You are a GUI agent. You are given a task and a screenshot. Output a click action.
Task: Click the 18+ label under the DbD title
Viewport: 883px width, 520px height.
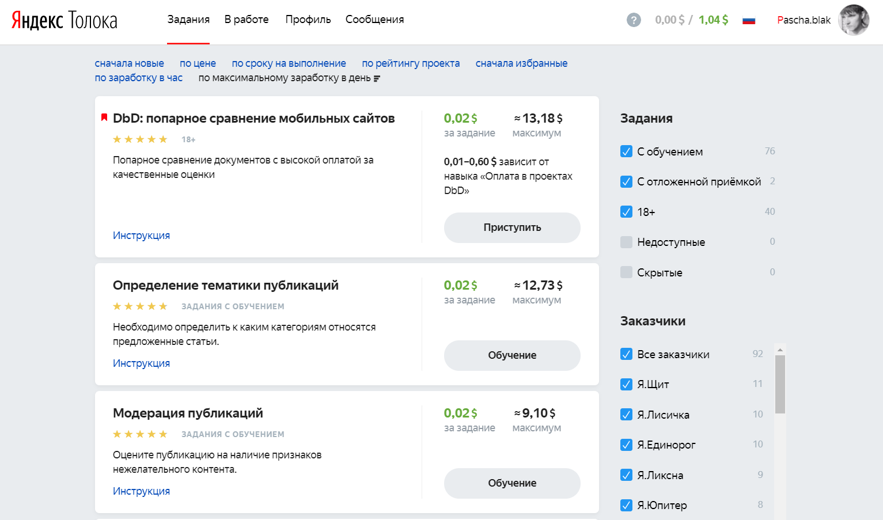188,139
